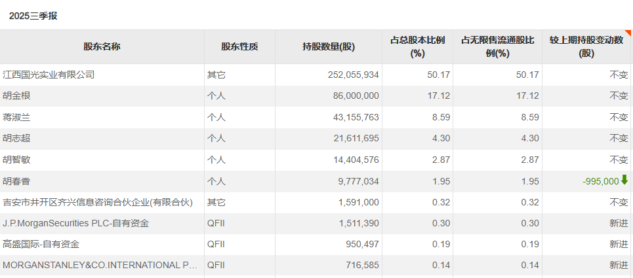Click the 持股数量(股) column header
Screen dimensions: 633x278
329,46
